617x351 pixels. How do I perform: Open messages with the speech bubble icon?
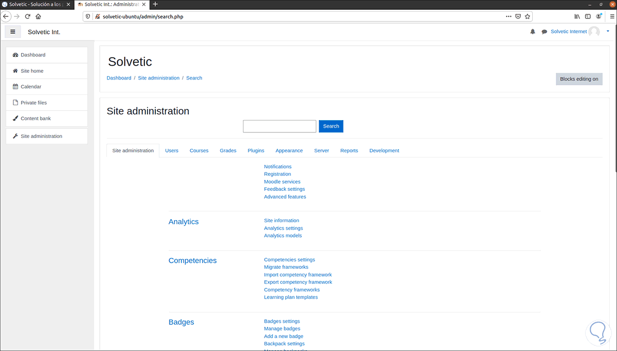[544, 31]
